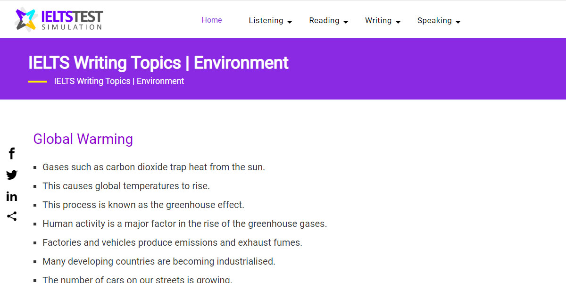The height and width of the screenshot is (283, 566).
Task: Share the page via the Facebook icon
Action: tap(11, 153)
